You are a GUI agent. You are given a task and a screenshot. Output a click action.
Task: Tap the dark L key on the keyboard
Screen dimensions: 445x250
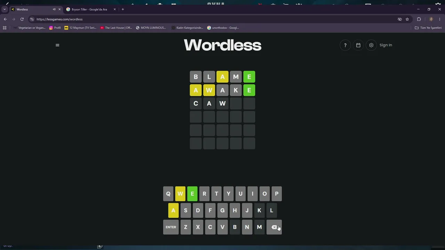(272, 210)
